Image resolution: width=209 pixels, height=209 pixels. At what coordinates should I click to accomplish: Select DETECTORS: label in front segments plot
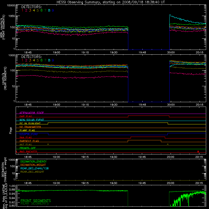(x=31, y=7)
